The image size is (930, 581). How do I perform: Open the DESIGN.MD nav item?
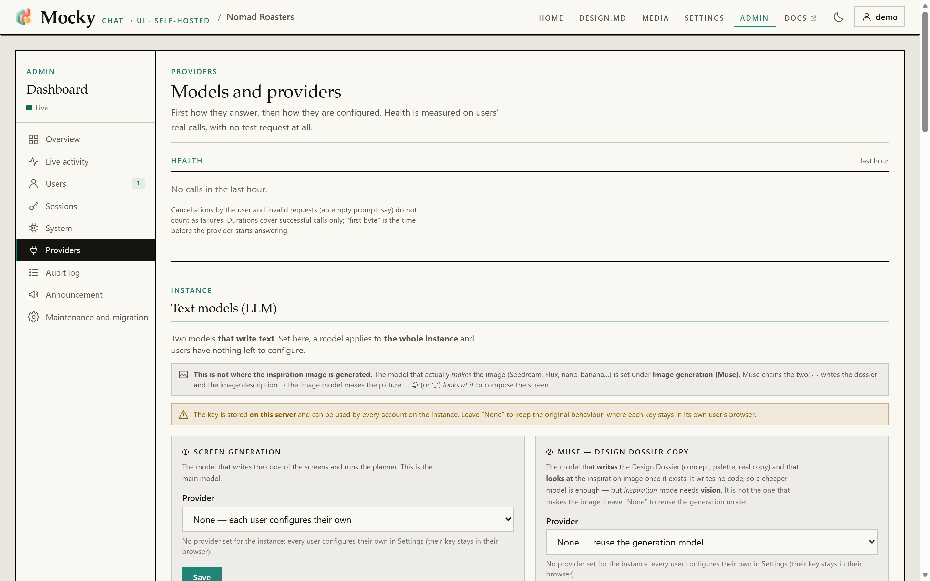(602, 18)
